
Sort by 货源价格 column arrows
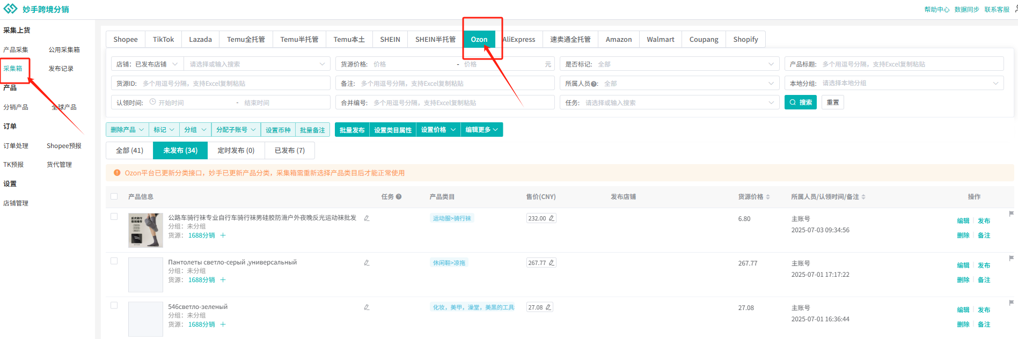click(768, 197)
